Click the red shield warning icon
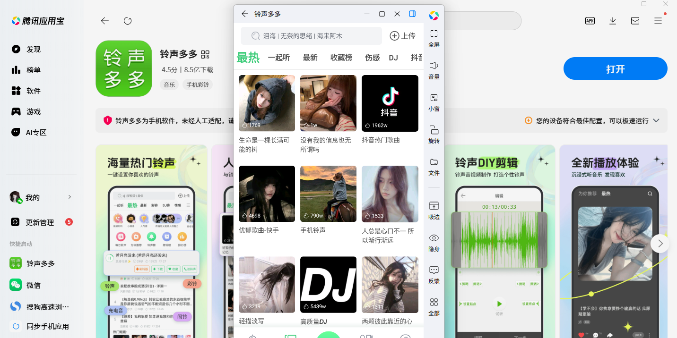 tap(108, 120)
